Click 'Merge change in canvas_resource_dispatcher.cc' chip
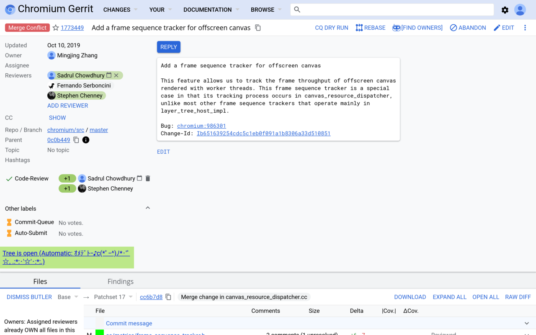This screenshot has height=335, width=536. click(244, 297)
